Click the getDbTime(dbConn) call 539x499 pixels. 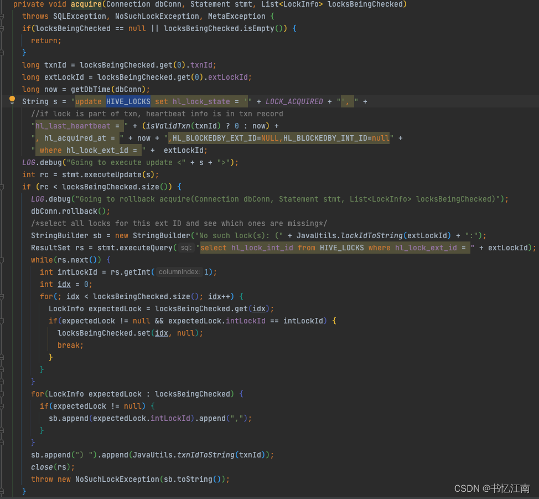(x=108, y=90)
